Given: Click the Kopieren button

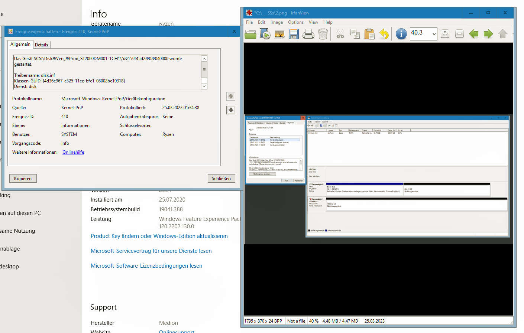Looking at the screenshot, I should point(23,179).
